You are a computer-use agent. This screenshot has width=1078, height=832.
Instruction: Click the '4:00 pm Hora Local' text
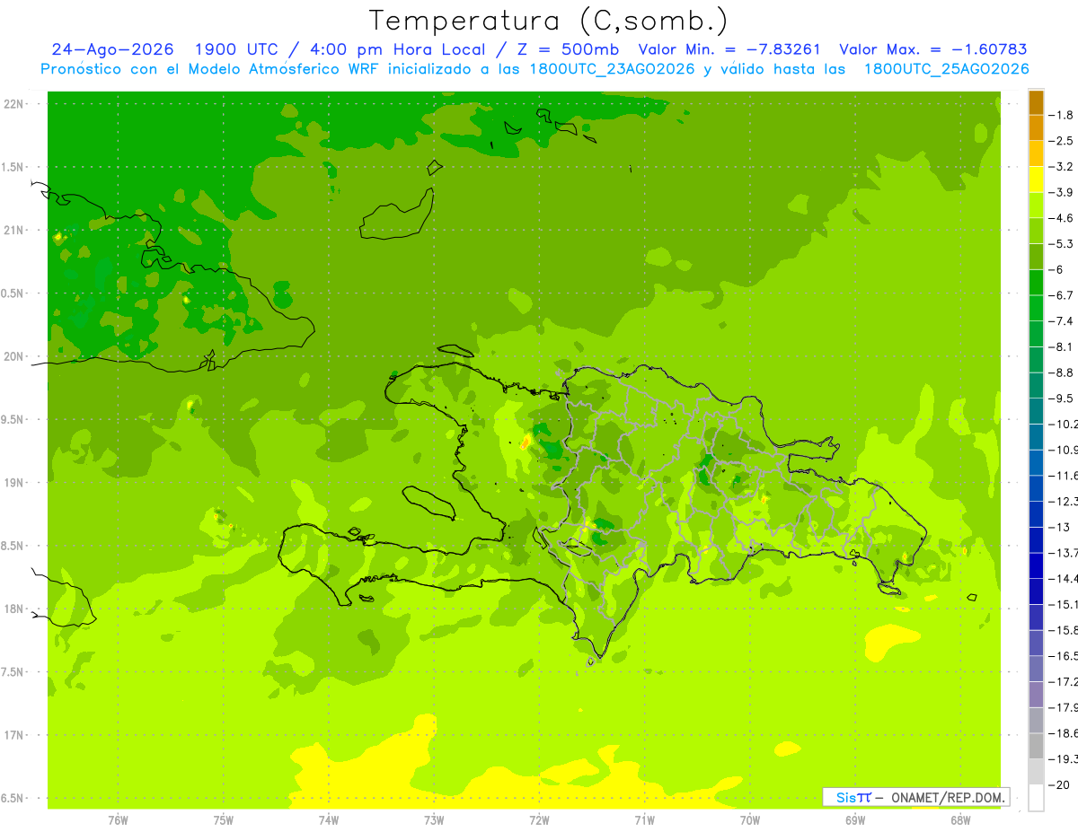pyautogui.click(x=396, y=49)
